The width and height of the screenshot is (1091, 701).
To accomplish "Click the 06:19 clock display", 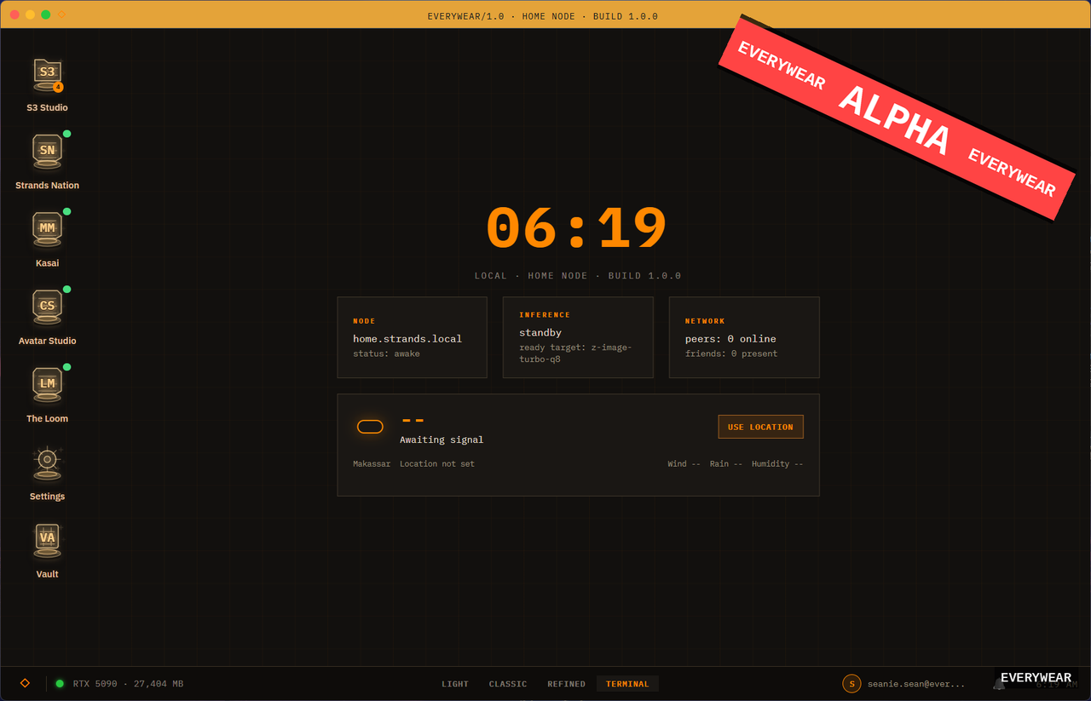I will point(577,229).
